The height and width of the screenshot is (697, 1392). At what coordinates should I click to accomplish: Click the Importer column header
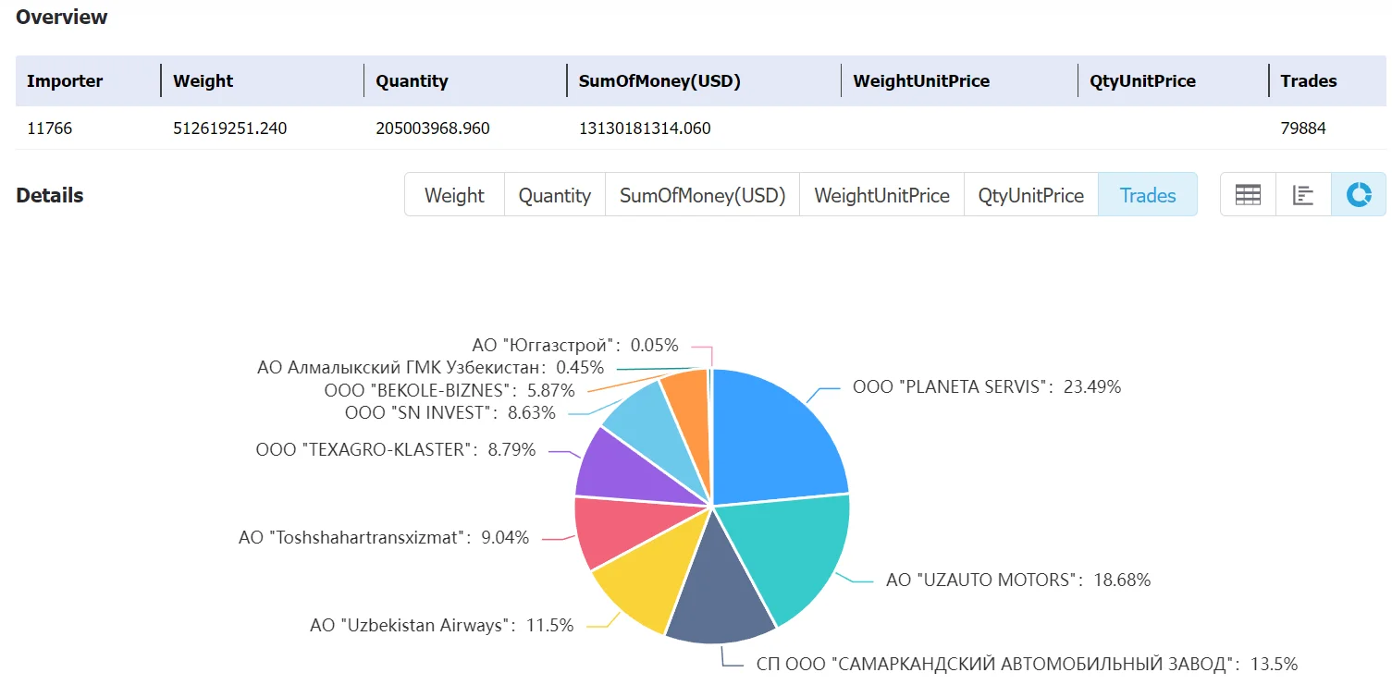[65, 80]
